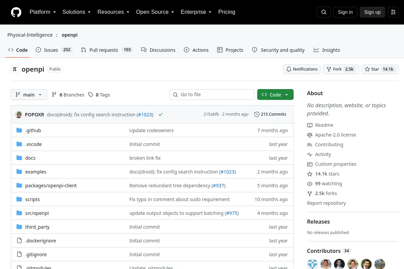The image size is (404, 269).
Task: Click the Custom properties note icon
Action: point(310,164)
